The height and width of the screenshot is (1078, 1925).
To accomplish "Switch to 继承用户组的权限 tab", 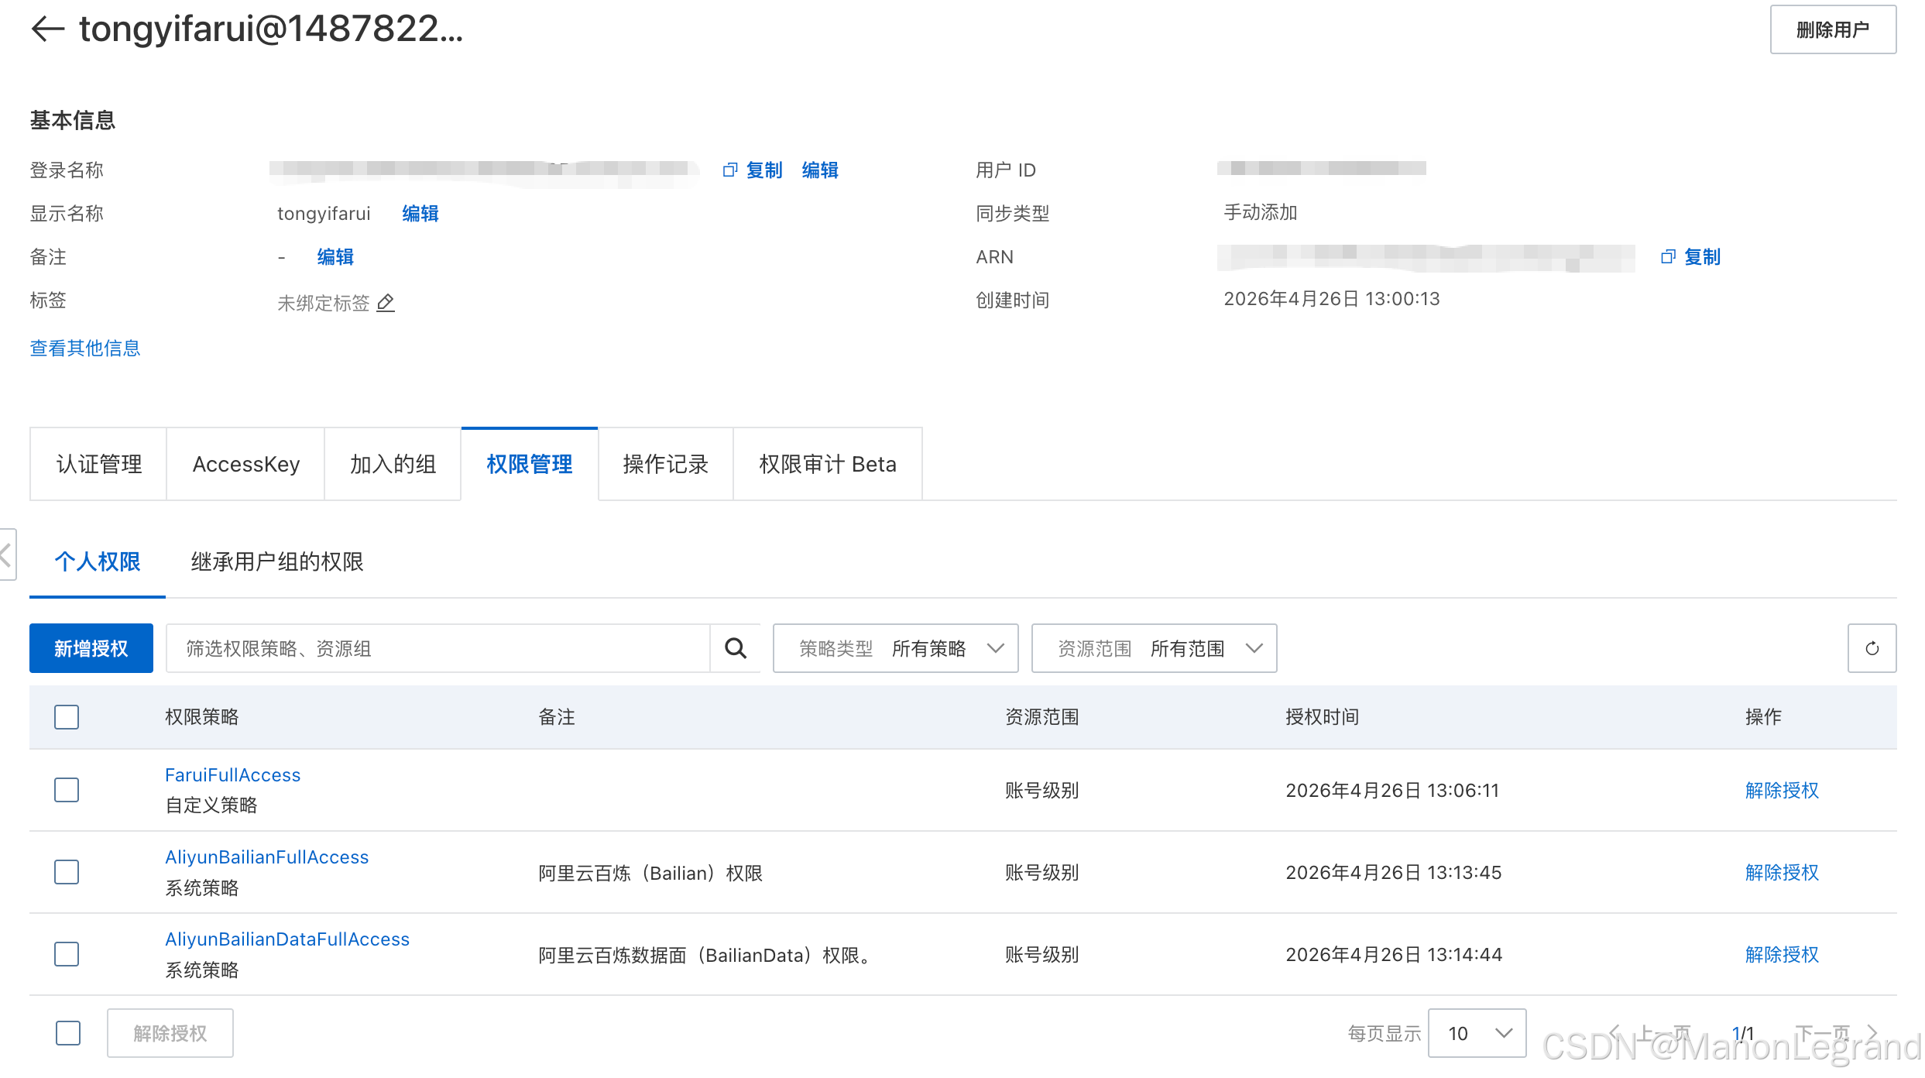I will [277, 561].
